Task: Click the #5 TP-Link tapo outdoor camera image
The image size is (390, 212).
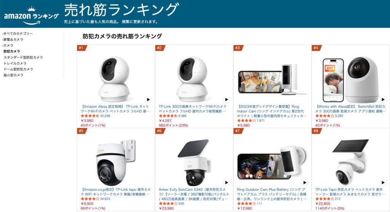Action: coord(115,162)
